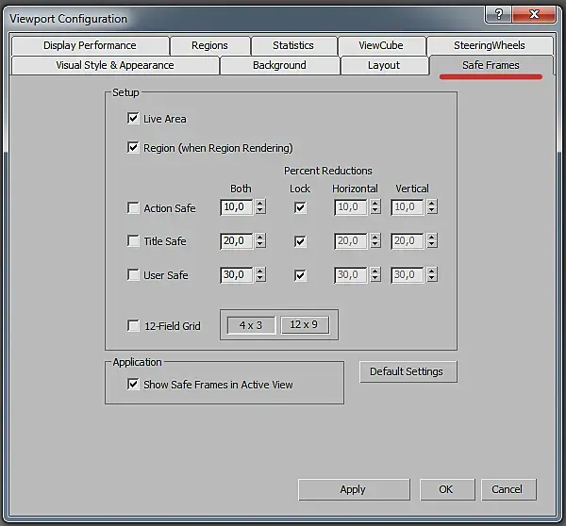566x526 pixels.
Task: Open the Display Performance tab
Action: [91, 45]
